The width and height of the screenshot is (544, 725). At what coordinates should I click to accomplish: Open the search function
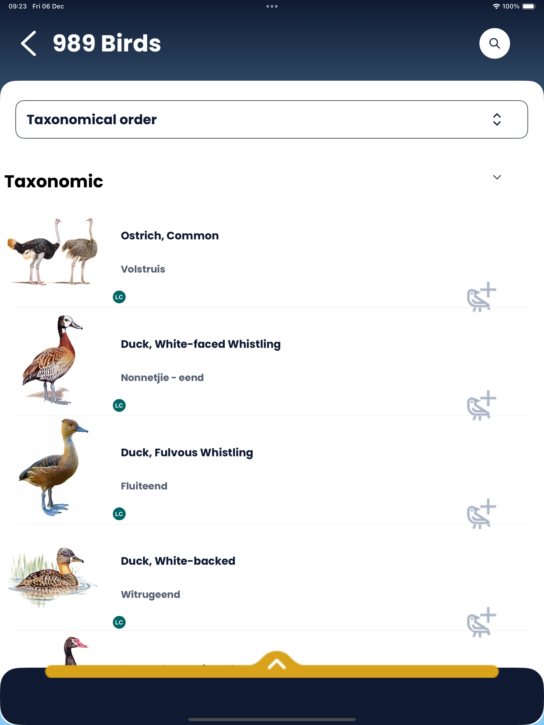(494, 43)
